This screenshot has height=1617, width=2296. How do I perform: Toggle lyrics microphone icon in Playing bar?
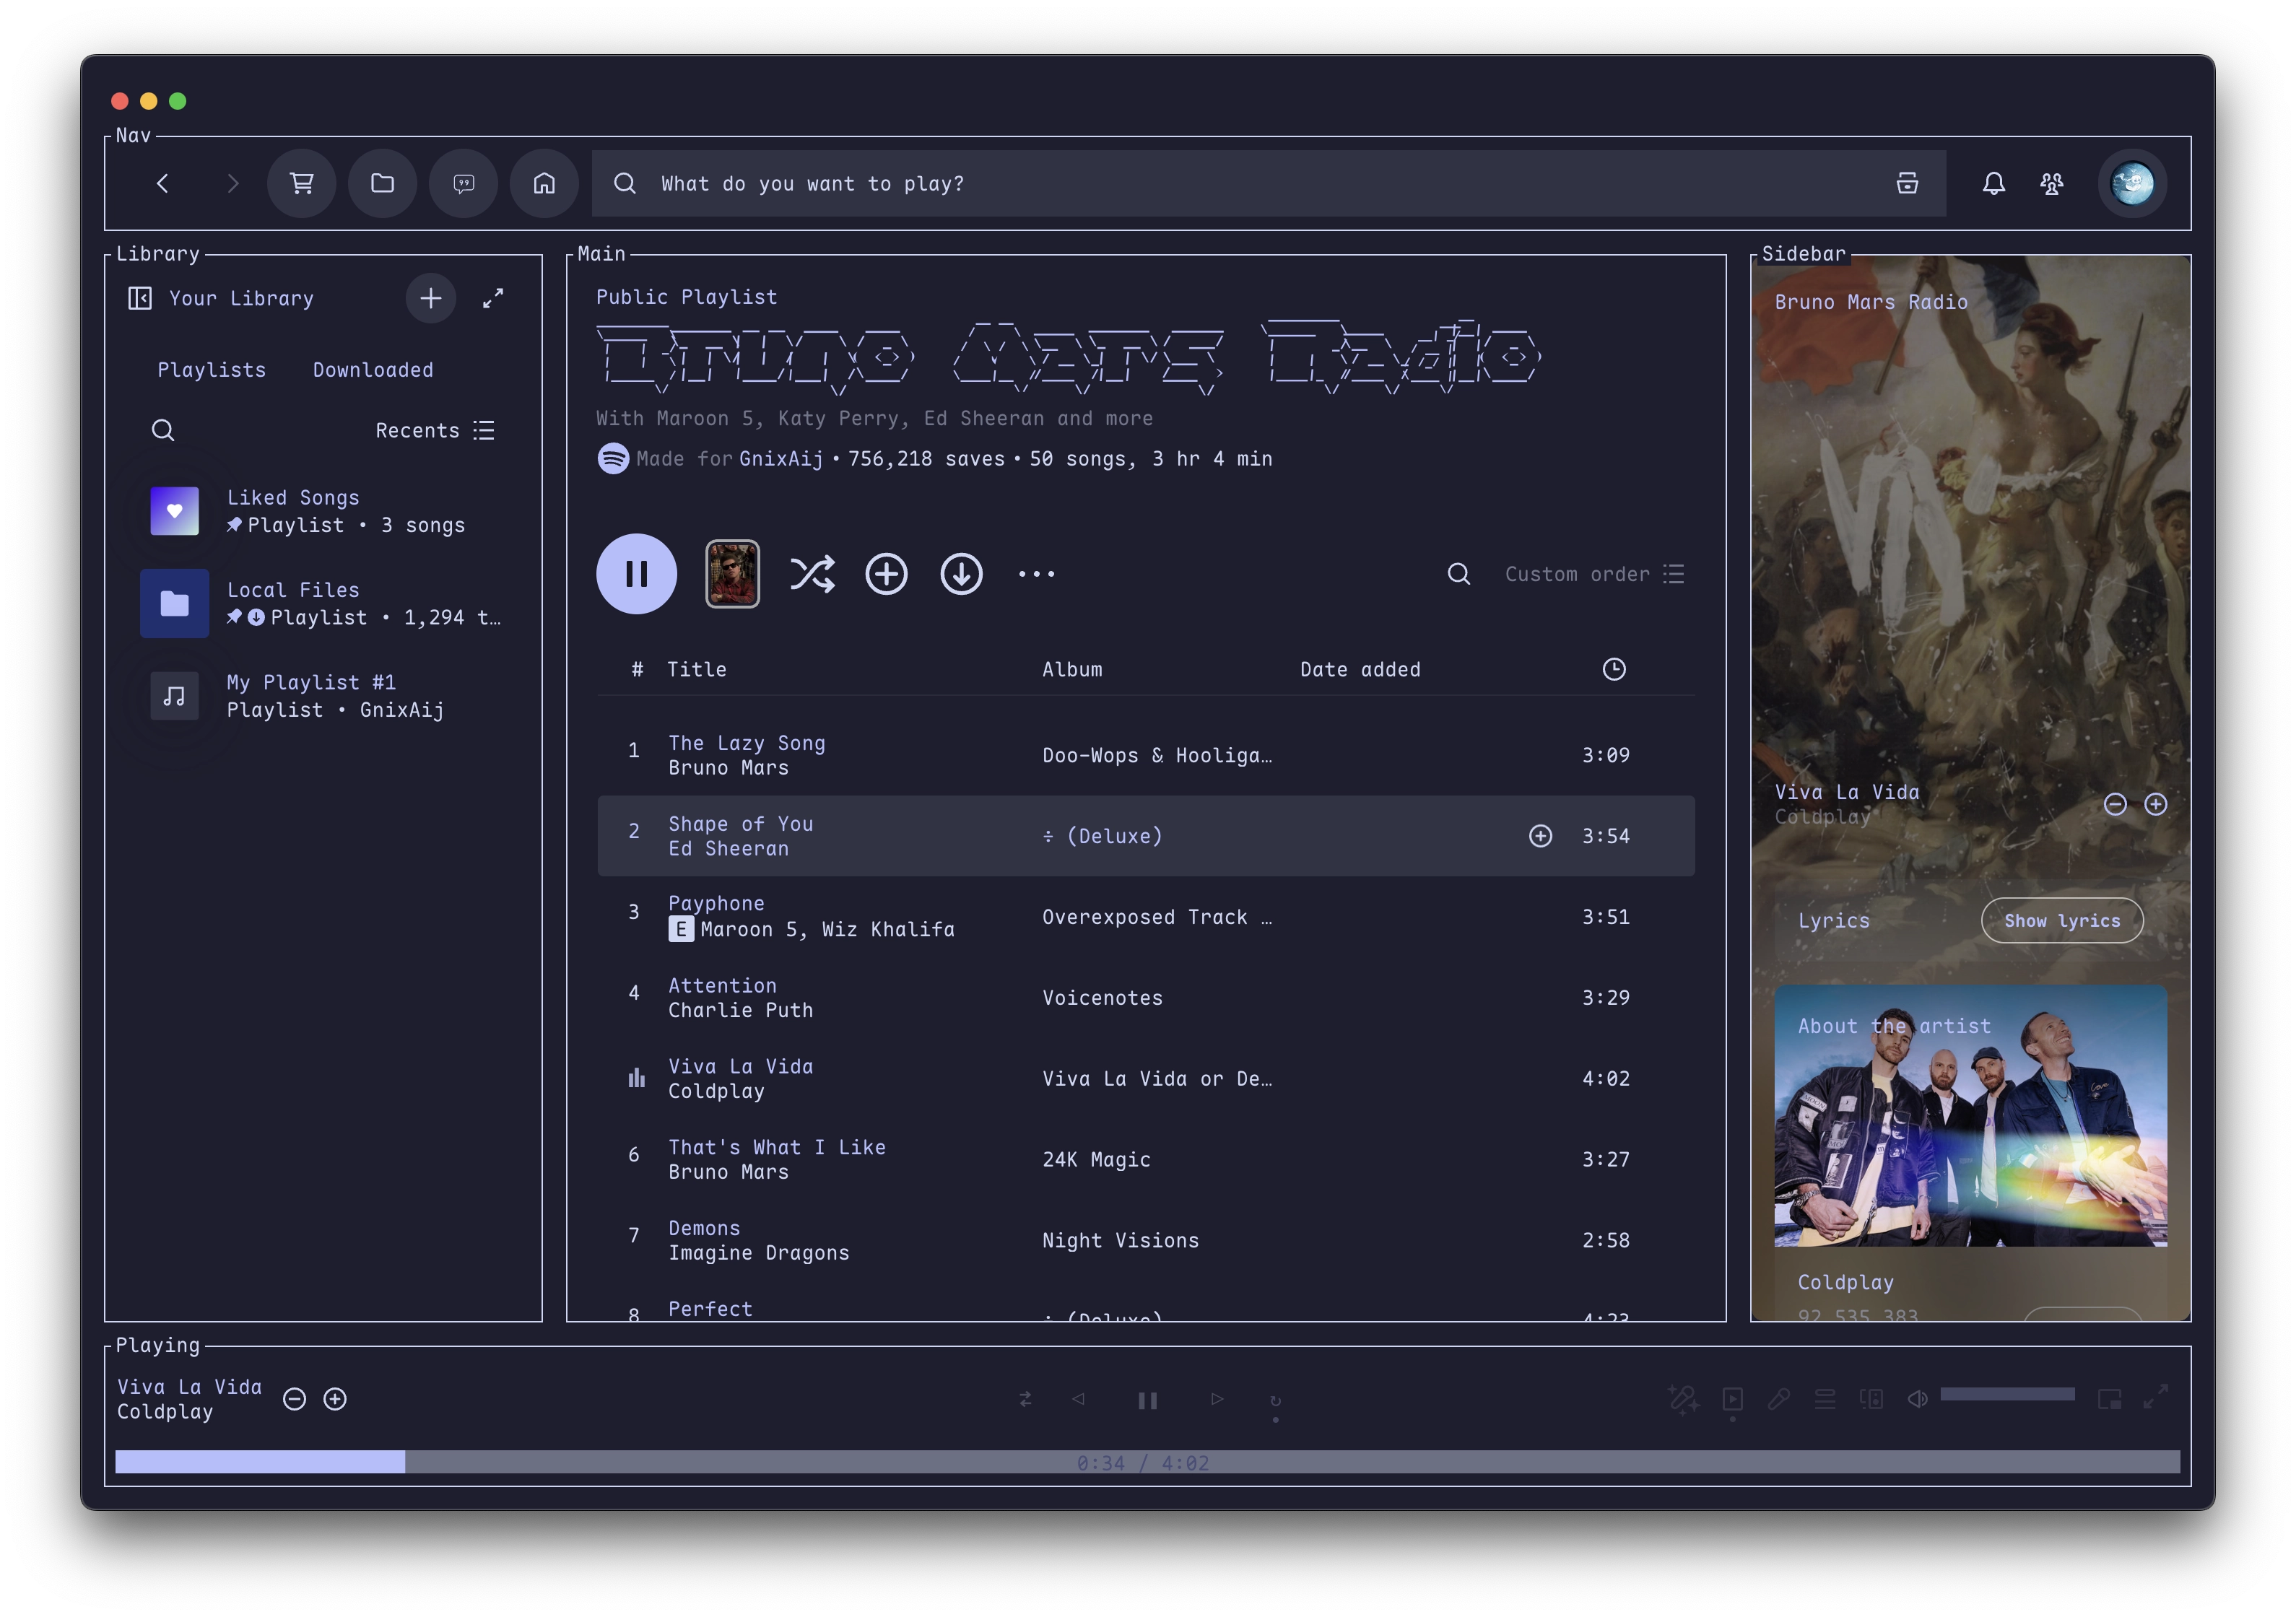(x=1778, y=1399)
